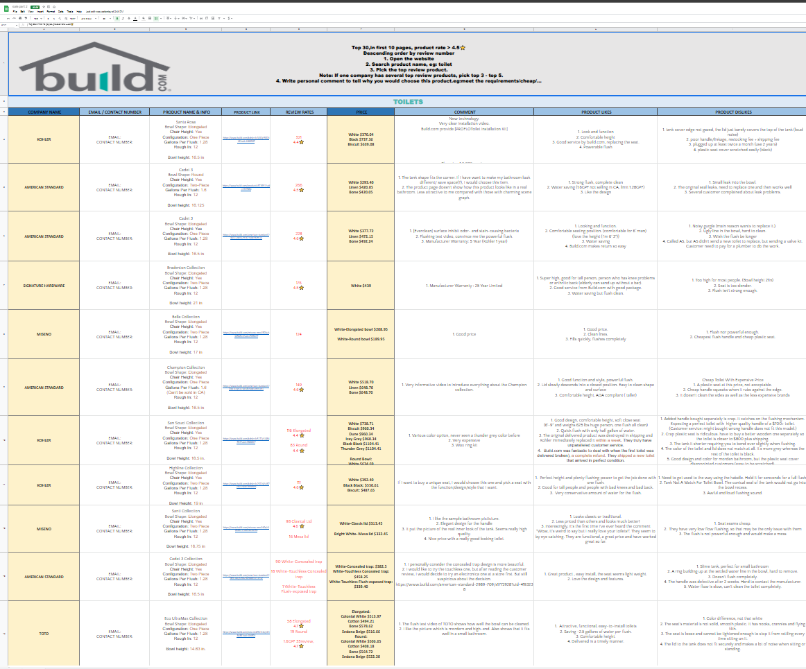Toggle italic formatting
This screenshot has height=669, width=806.
(123, 19)
